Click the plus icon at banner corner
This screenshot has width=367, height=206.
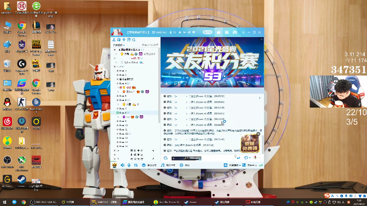tap(261, 39)
